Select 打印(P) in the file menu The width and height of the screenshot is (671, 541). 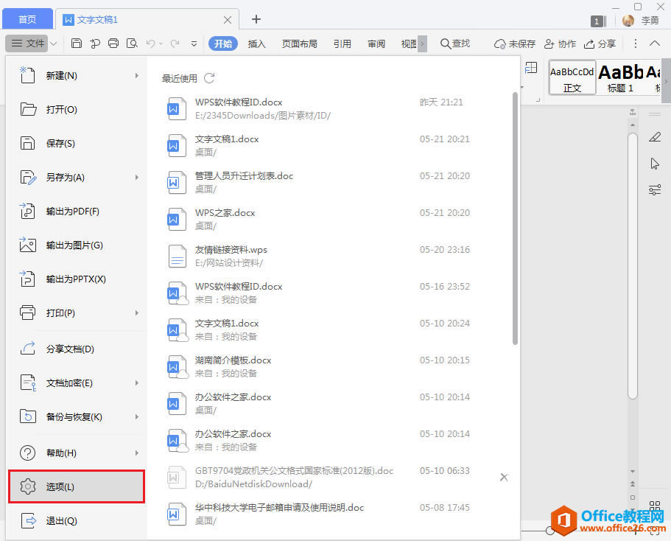77,313
